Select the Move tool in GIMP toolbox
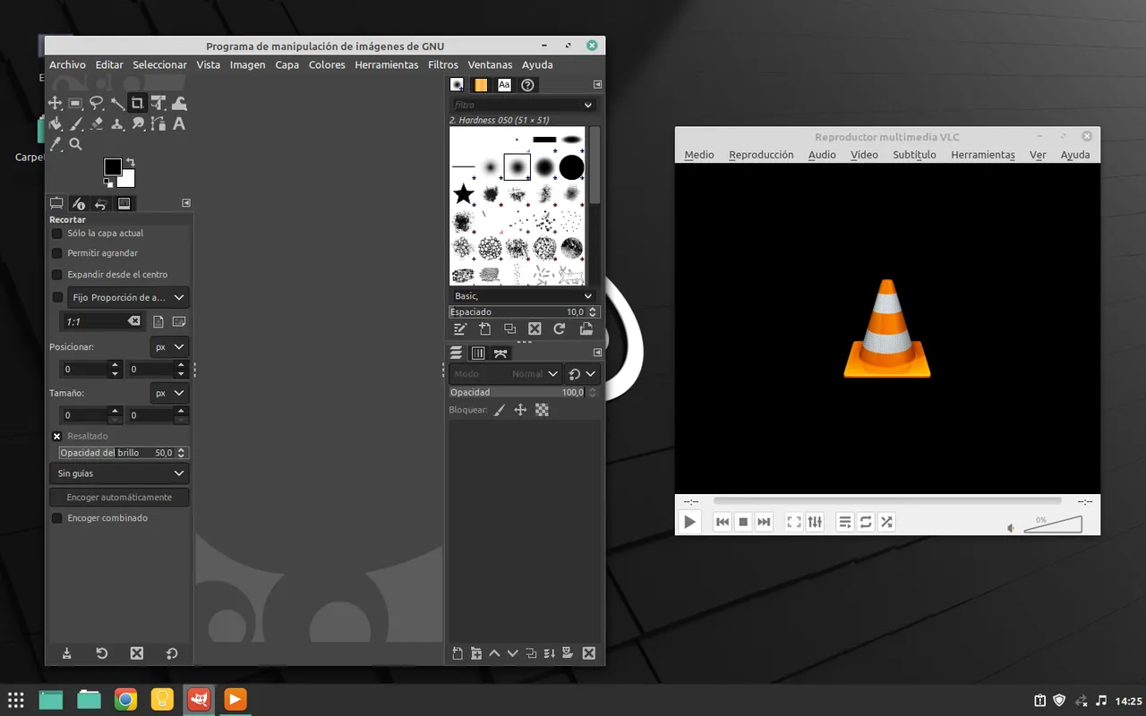 coord(56,103)
